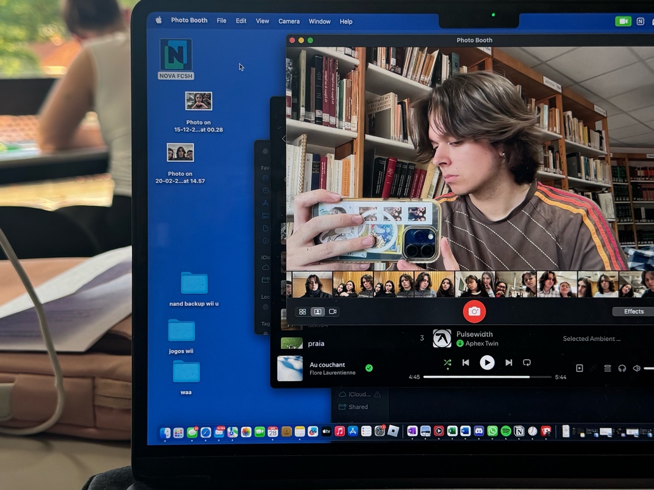Viewport: 654px width, 490px height.
Task: Toggle repeat in the Spotify player
Action: click(527, 363)
